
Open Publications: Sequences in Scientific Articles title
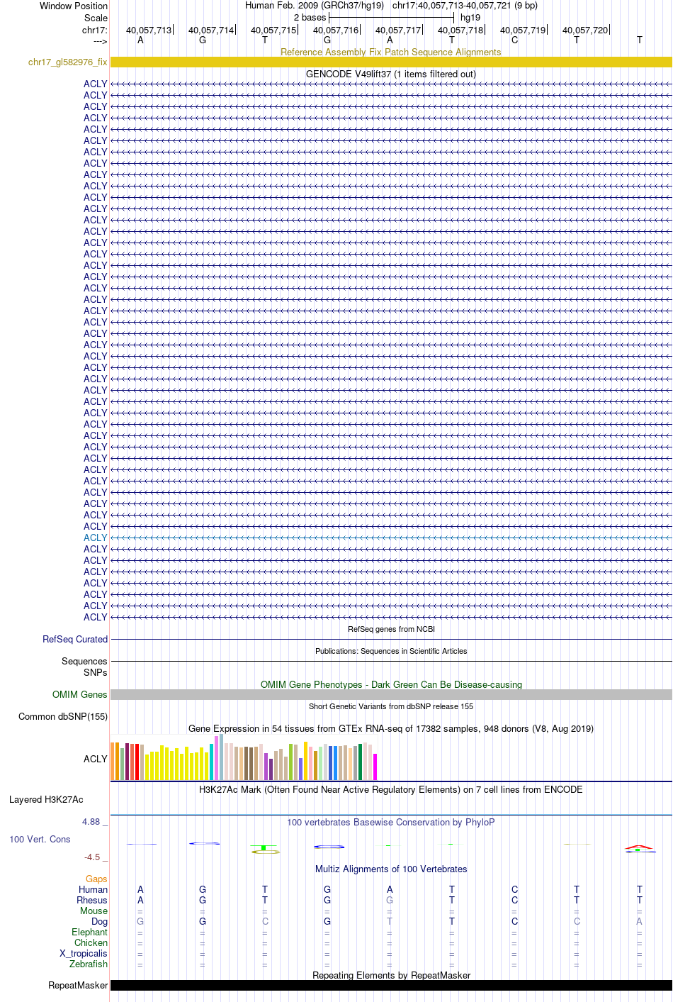tap(391, 651)
